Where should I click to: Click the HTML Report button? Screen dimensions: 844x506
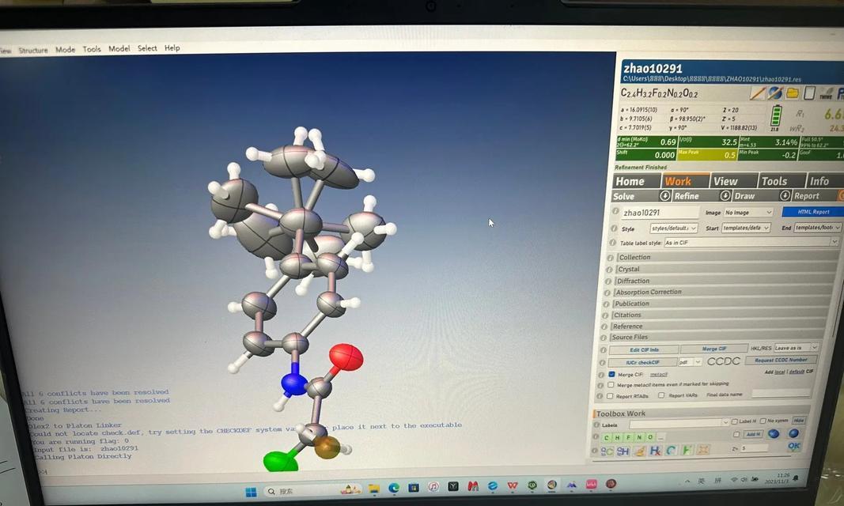tap(812, 212)
